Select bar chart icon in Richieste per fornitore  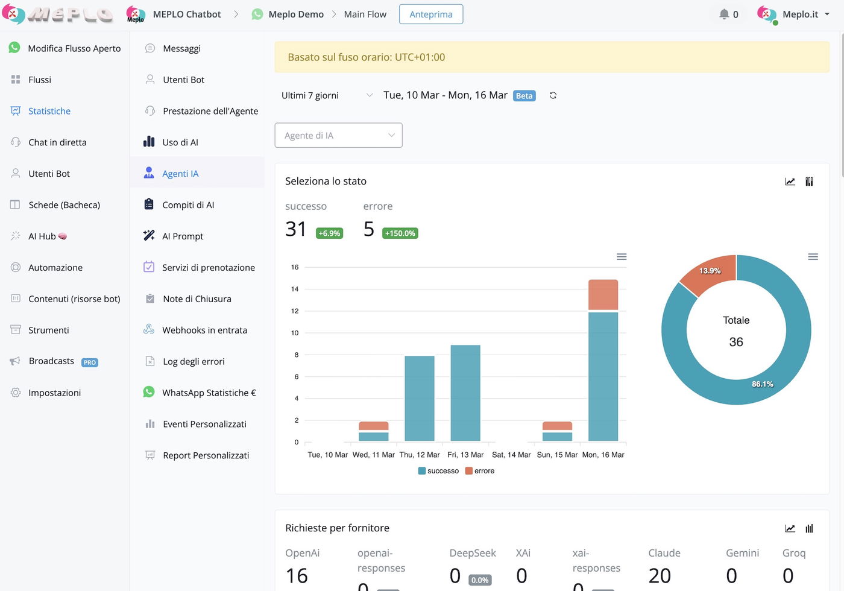point(809,528)
